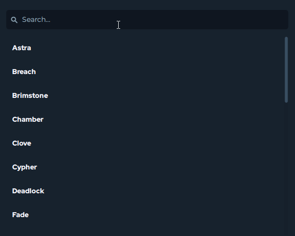Select the Cypher entry

pos(24,167)
